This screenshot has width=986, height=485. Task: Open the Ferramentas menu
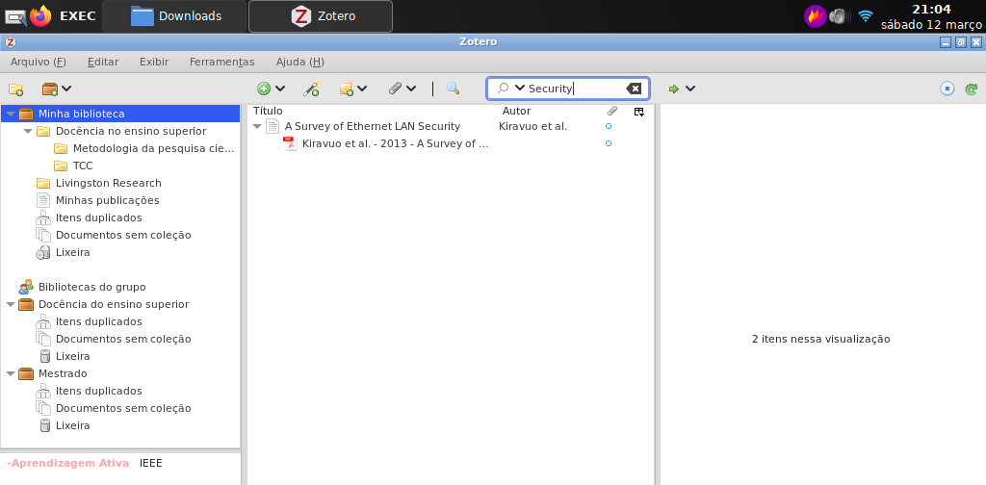point(221,62)
